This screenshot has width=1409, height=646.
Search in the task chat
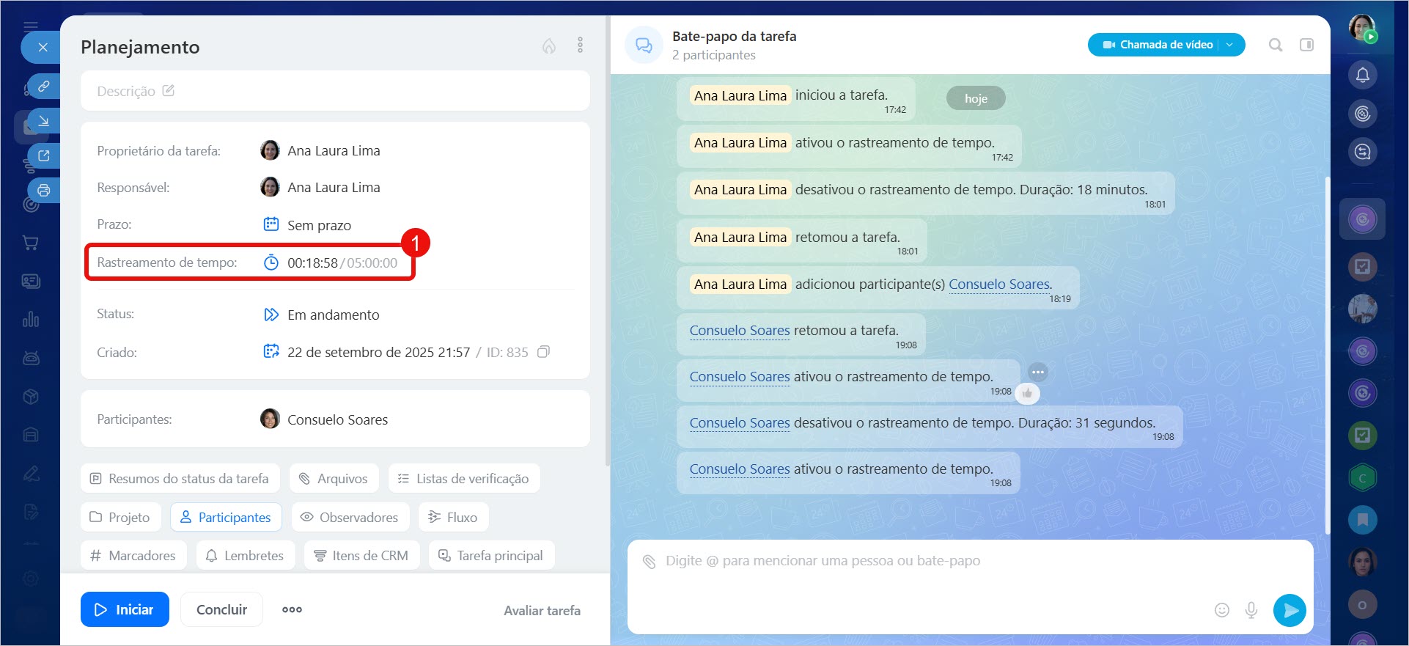pyautogui.click(x=1276, y=45)
